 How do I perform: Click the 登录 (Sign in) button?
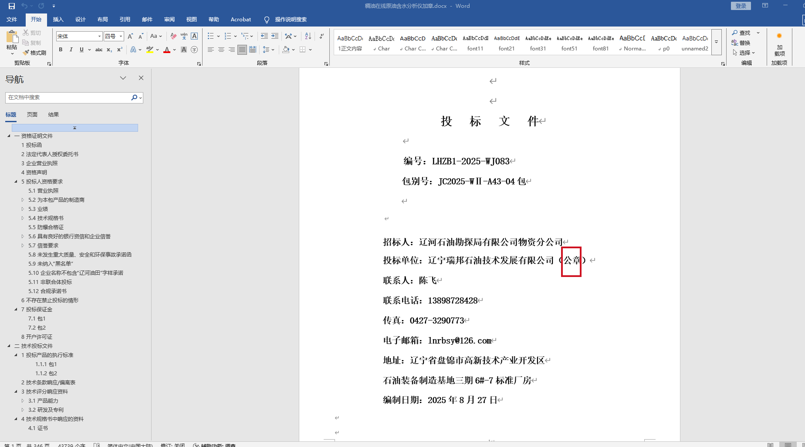(x=741, y=6)
